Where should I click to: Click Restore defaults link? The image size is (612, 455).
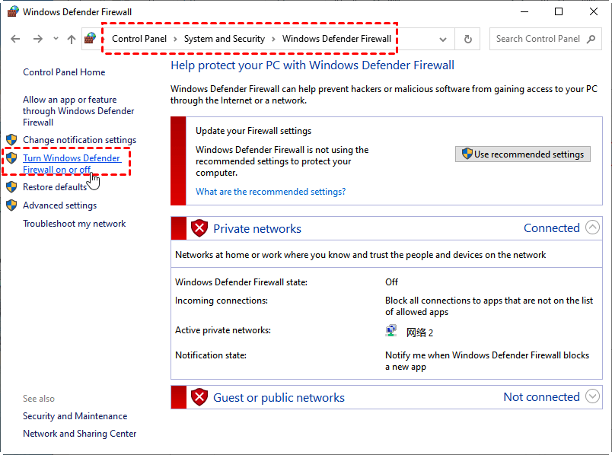[55, 187]
